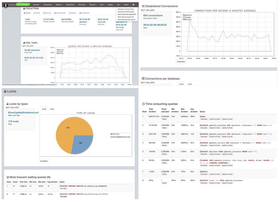
Task: Click copy icon before the END; query
Action: (201, 117)
